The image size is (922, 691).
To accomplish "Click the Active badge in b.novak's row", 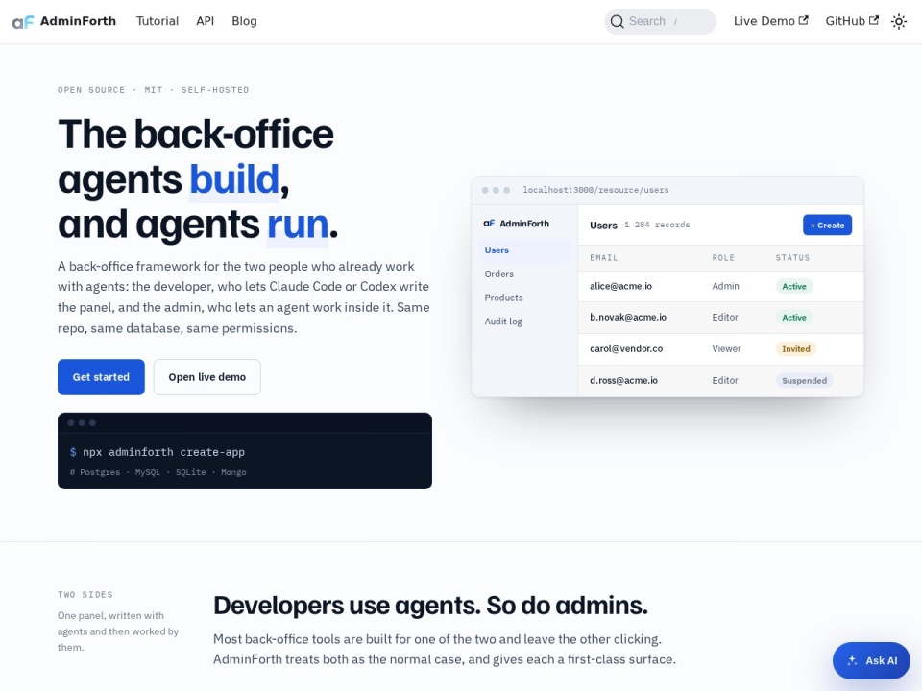I will [x=794, y=318].
